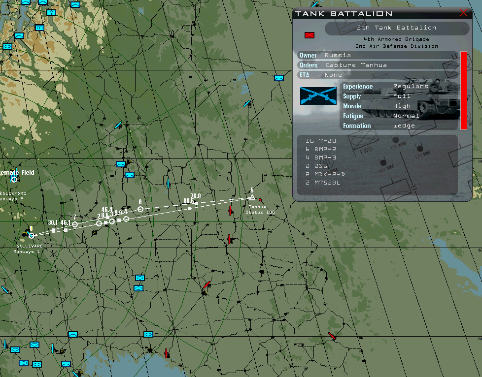
Task: Select the 6 BMP-2 equipment entry
Action: (321, 149)
